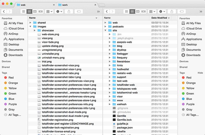This screenshot has height=135, width=205.
Task: Open a new tab
Action: (102, 5)
